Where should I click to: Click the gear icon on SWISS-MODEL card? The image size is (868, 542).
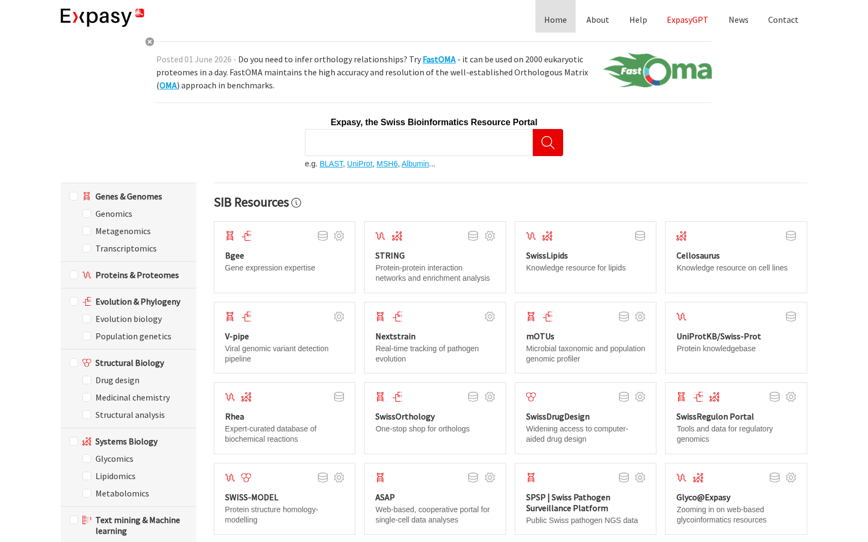pyautogui.click(x=339, y=478)
